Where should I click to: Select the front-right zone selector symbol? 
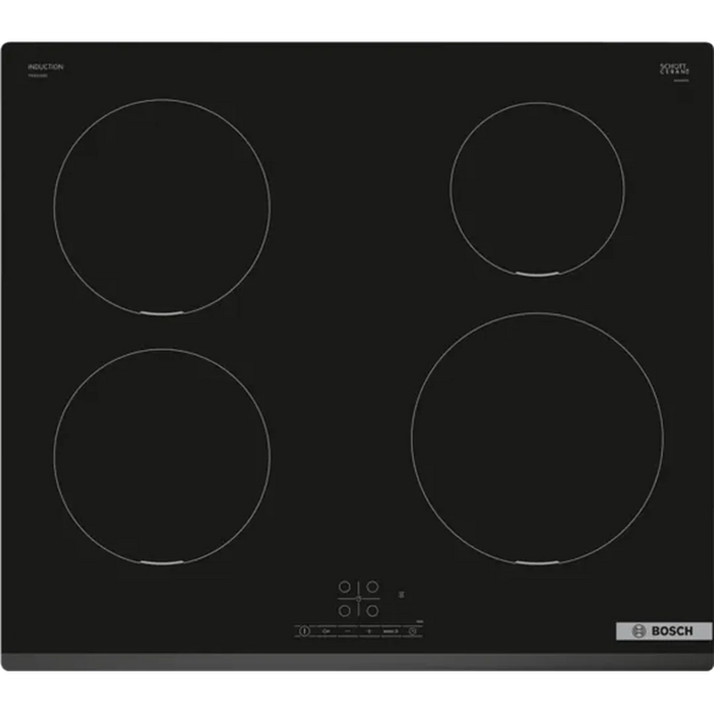click(372, 610)
